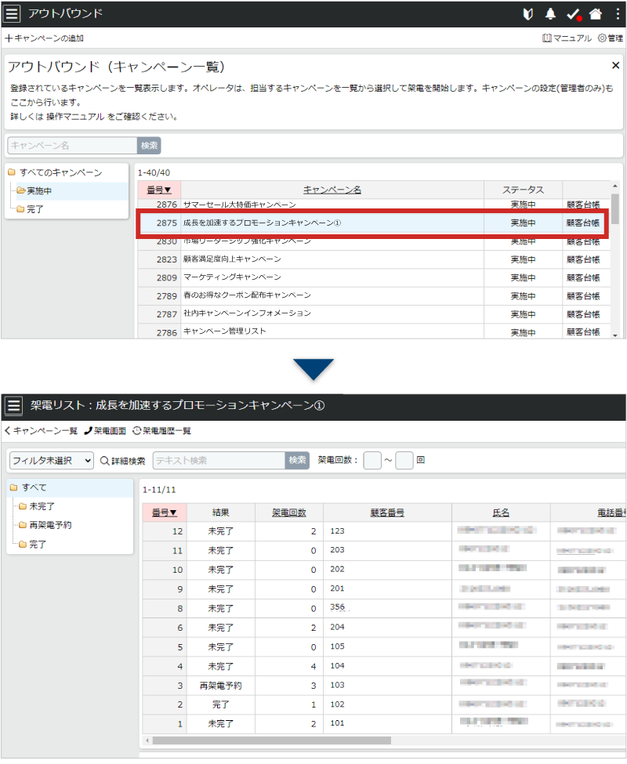Screen dimensions: 627x764
Task: Open the フィルタ未選択 dropdown
Action: tap(51, 461)
